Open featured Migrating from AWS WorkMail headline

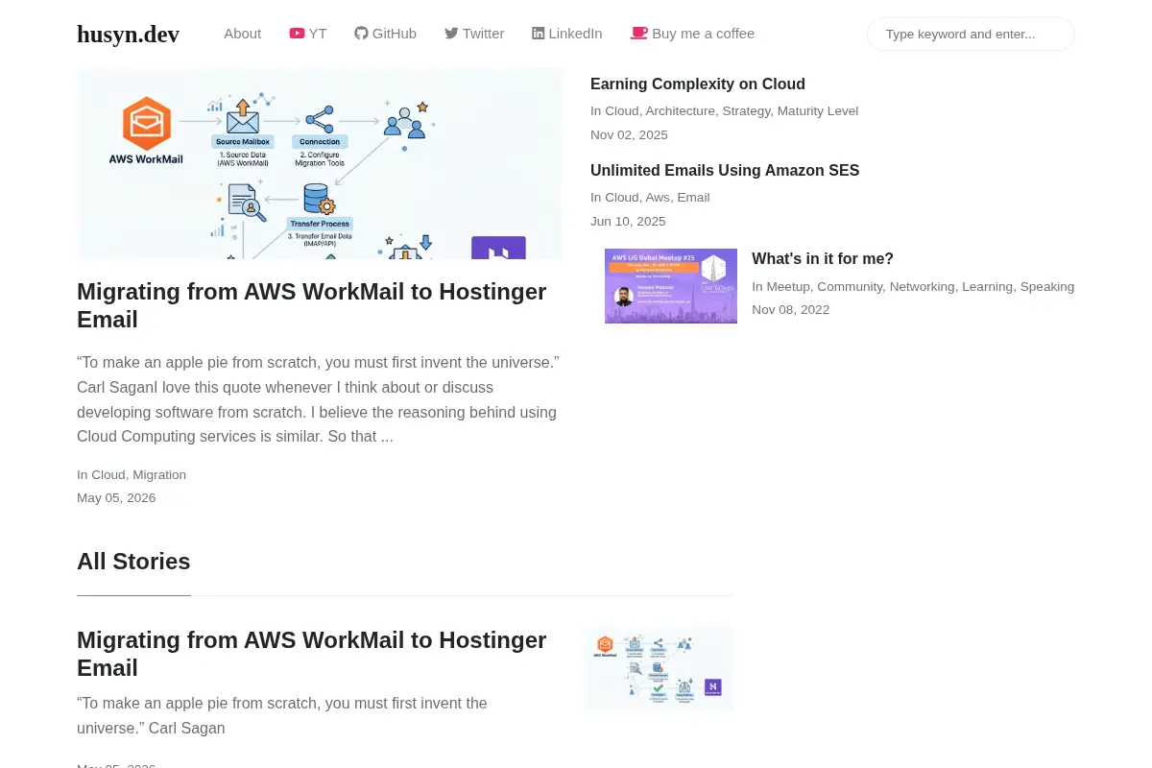[x=312, y=305]
